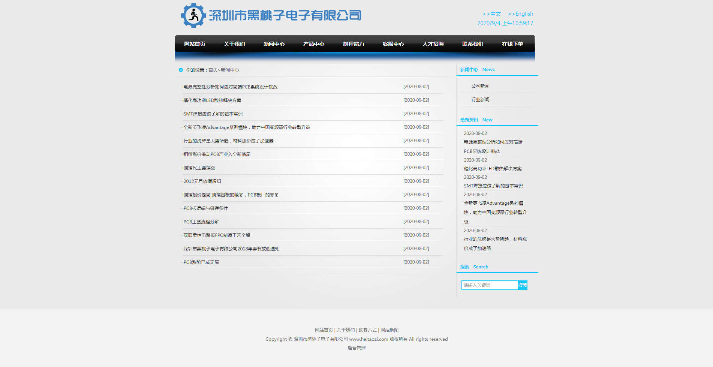Click 新闻中心 in the breadcrumb

[x=230, y=70]
